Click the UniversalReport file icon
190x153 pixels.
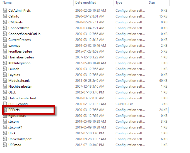coord(5,139)
